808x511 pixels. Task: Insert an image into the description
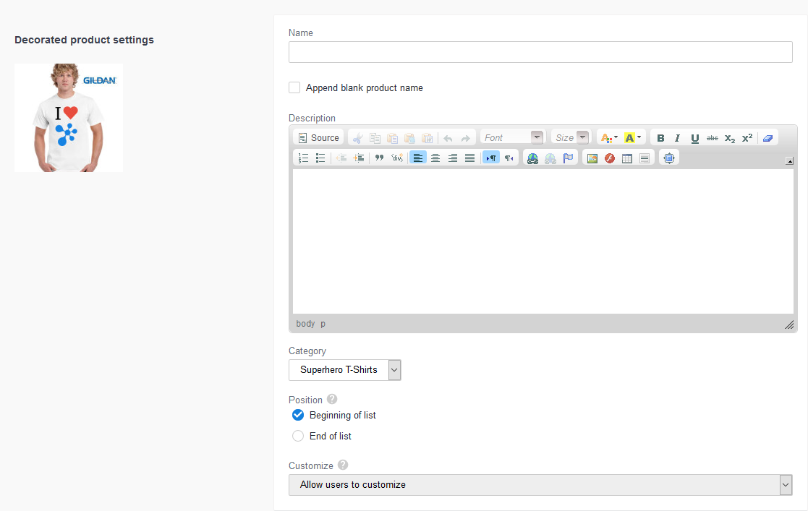[x=592, y=158]
